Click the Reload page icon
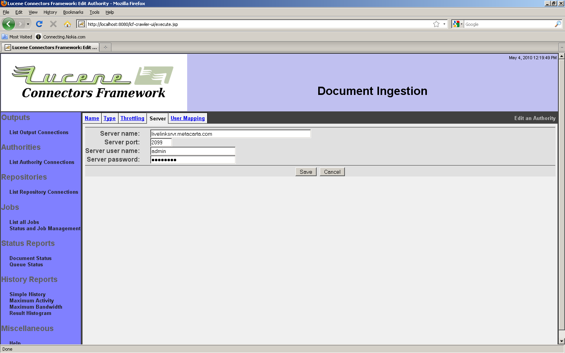 point(39,24)
